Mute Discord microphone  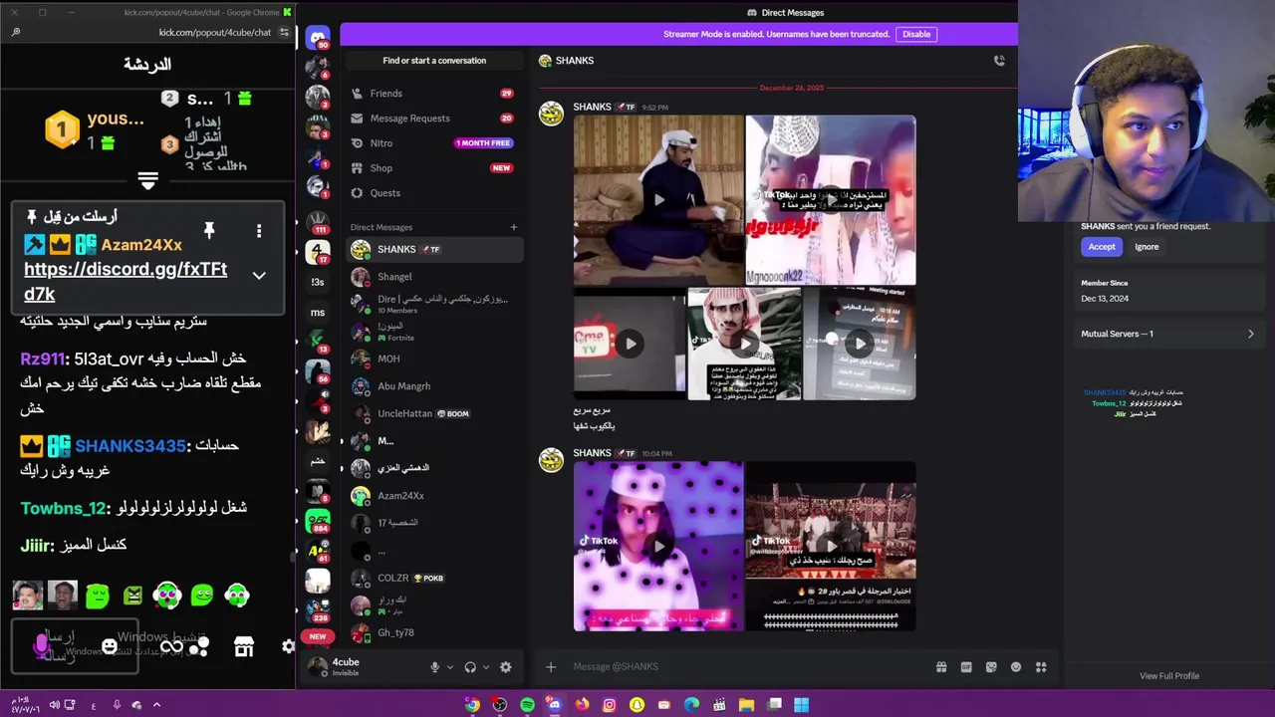click(434, 667)
